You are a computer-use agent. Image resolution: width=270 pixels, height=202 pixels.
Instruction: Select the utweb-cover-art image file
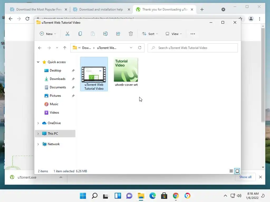126,72
